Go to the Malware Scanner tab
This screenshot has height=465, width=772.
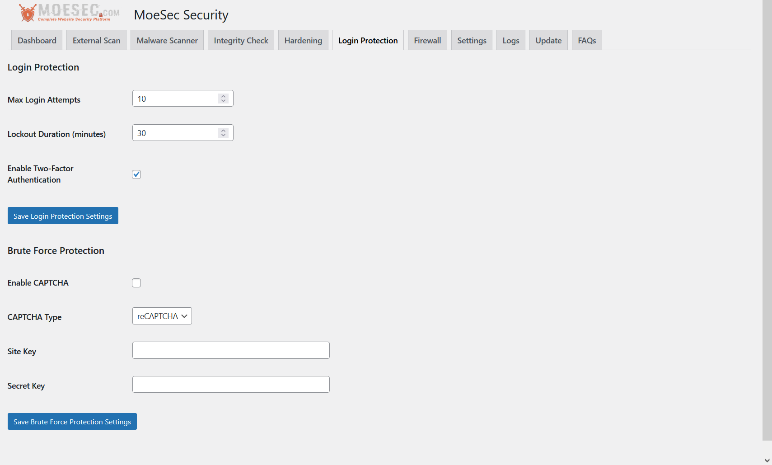click(x=167, y=41)
